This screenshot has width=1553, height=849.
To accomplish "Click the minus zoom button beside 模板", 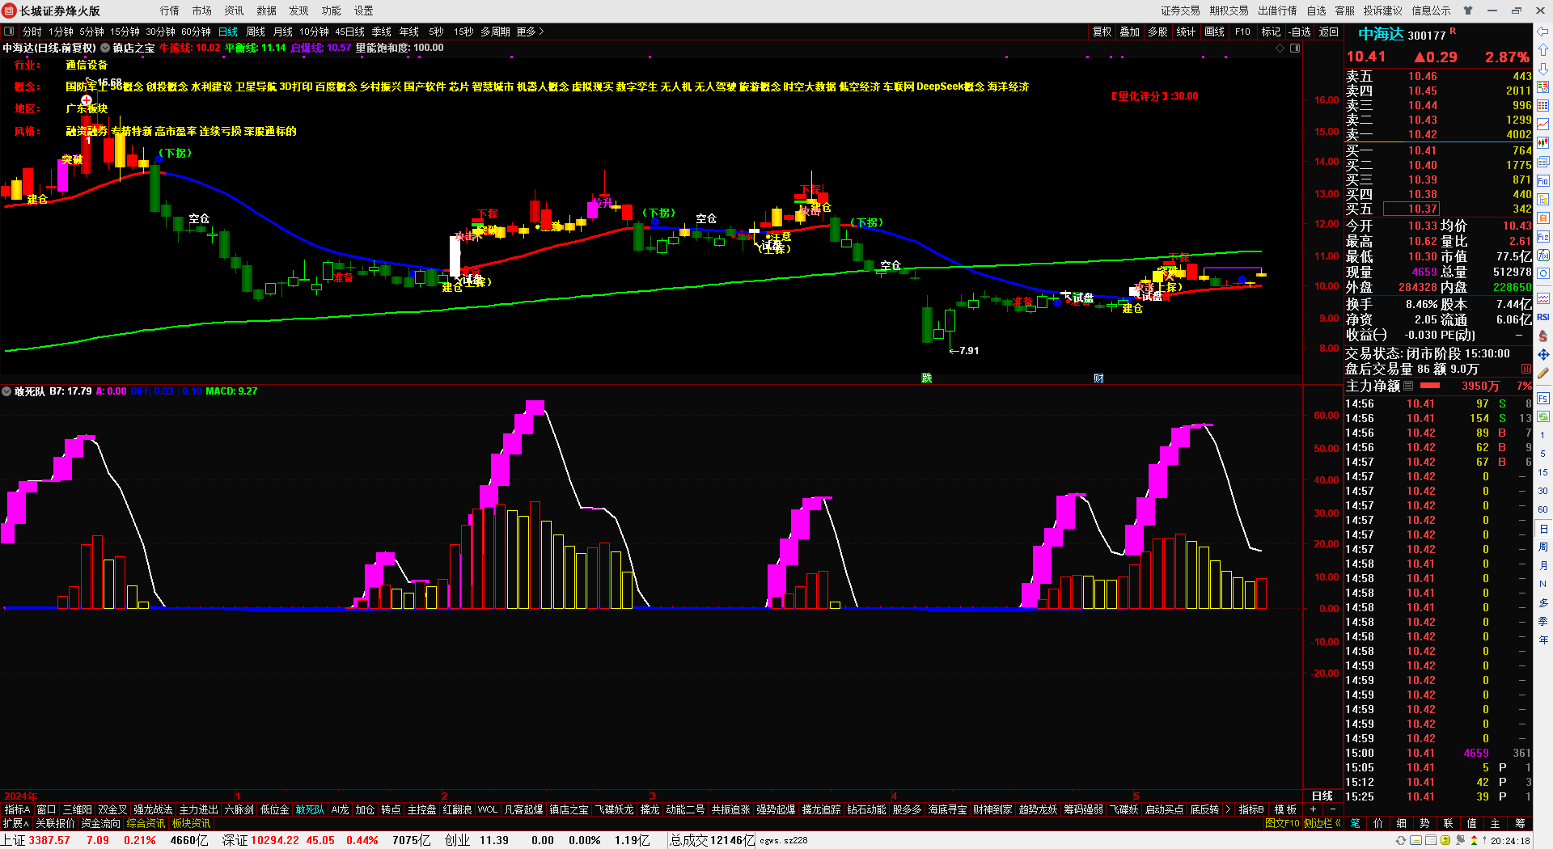I will 1333,809.
